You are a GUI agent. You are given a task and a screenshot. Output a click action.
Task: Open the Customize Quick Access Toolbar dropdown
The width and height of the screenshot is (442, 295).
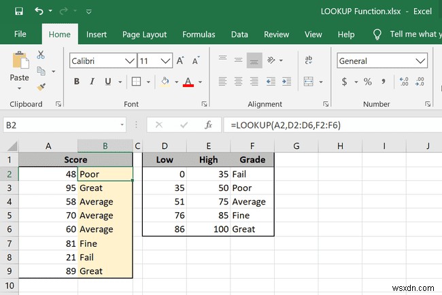89,12
